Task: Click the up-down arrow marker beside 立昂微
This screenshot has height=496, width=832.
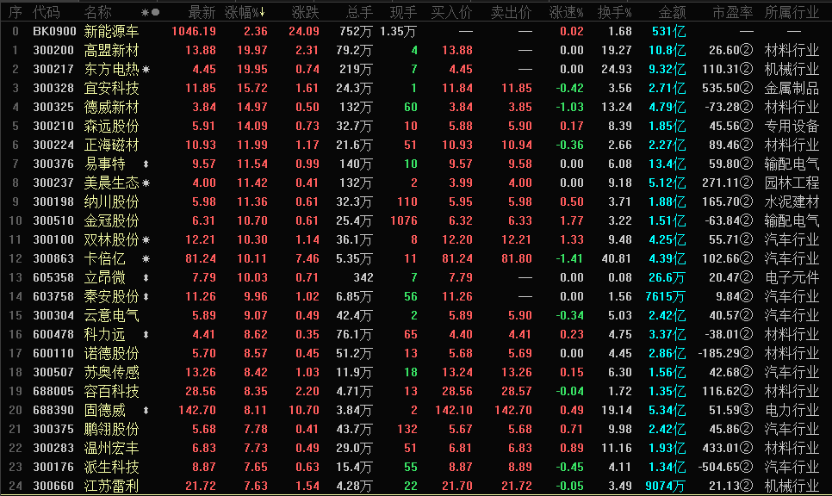Action: coord(146,277)
